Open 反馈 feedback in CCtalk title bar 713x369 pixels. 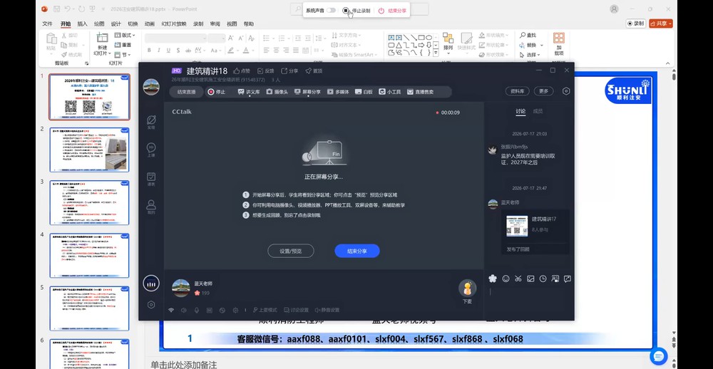(265, 71)
